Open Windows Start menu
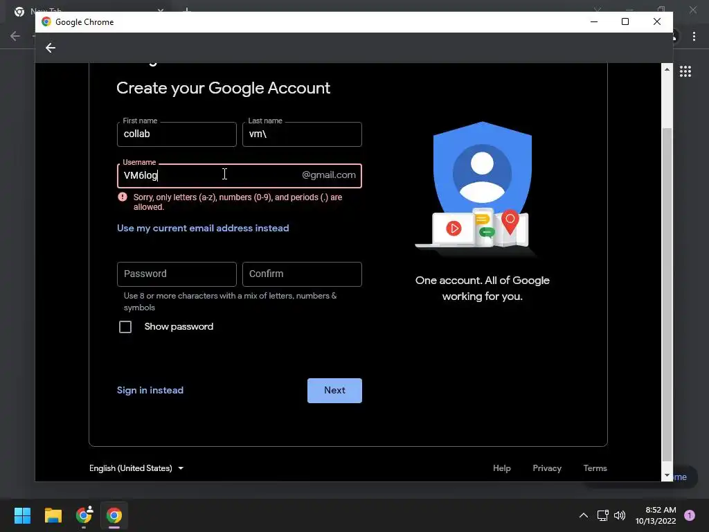 [x=22, y=515]
